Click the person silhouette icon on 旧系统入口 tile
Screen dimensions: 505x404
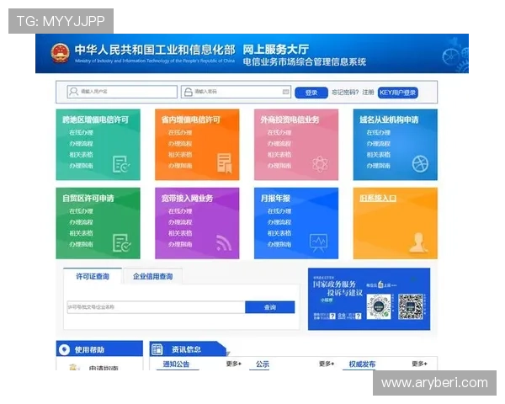pyautogui.click(x=418, y=242)
